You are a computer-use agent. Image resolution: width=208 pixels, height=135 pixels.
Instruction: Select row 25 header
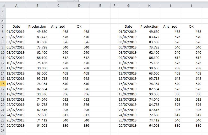point(3,131)
